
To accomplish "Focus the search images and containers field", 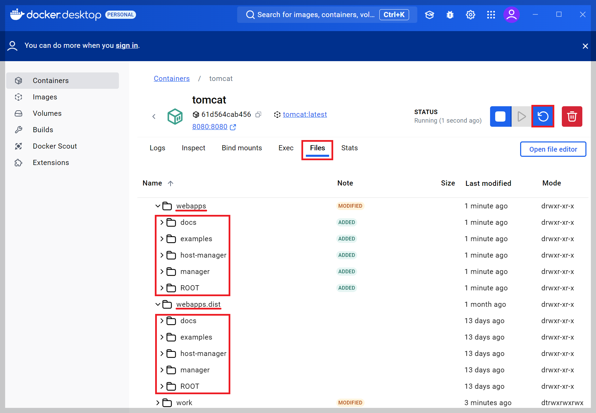I will [x=327, y=15].
